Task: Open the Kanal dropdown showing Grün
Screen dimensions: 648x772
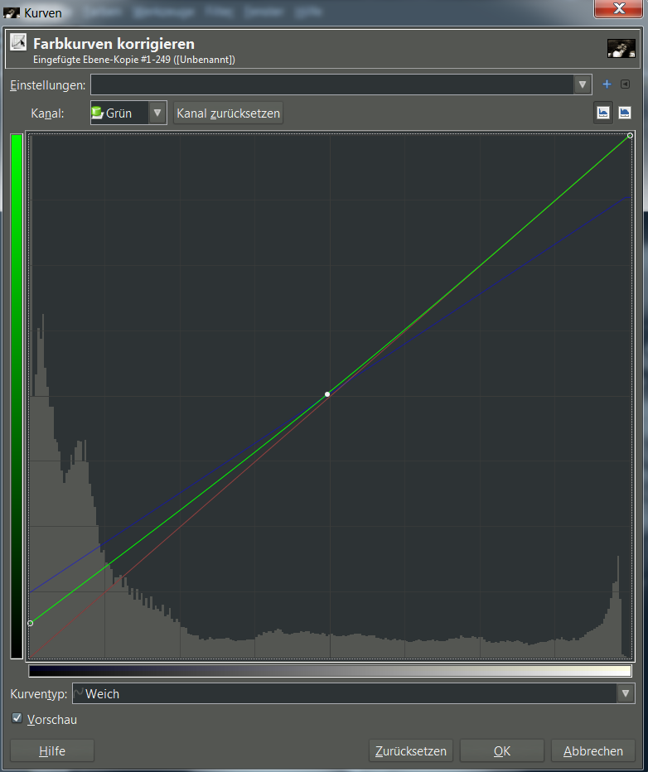Action: [x=157, y=113]
